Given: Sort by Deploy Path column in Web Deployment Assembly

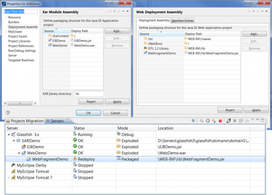Looking at the screenshot, I should 212,34.
